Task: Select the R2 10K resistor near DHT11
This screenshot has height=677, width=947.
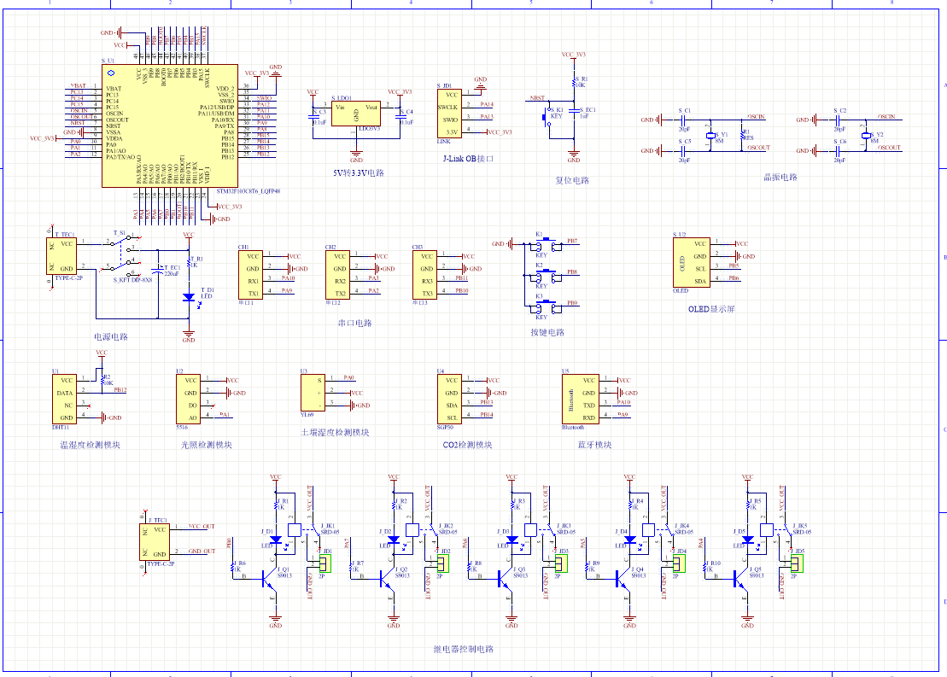Action: 102,380
